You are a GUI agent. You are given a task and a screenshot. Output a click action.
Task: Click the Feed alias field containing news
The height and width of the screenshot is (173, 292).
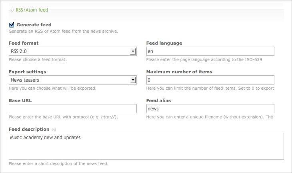tap(210, 108)
